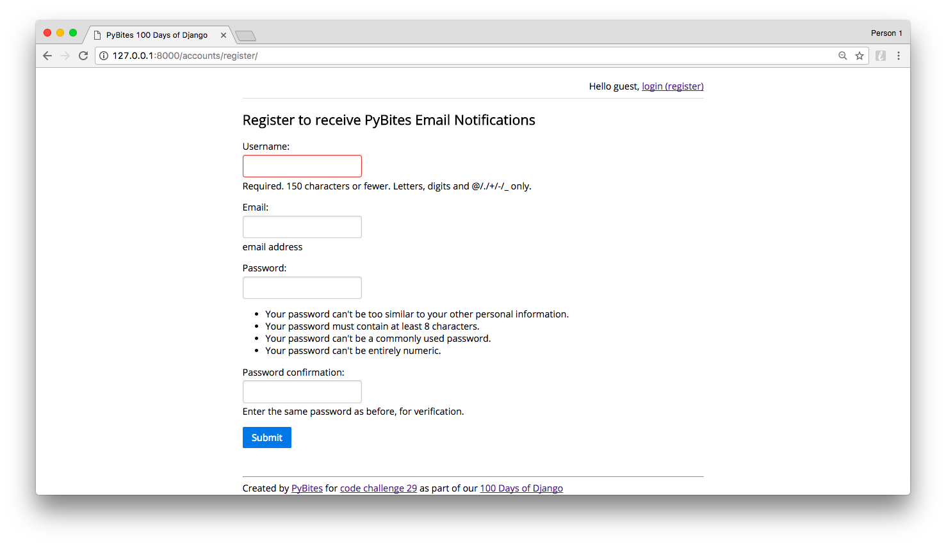Click the grey pen extension icon
Viewport: 946px width, 546px height.
click(x=880, y=56)
